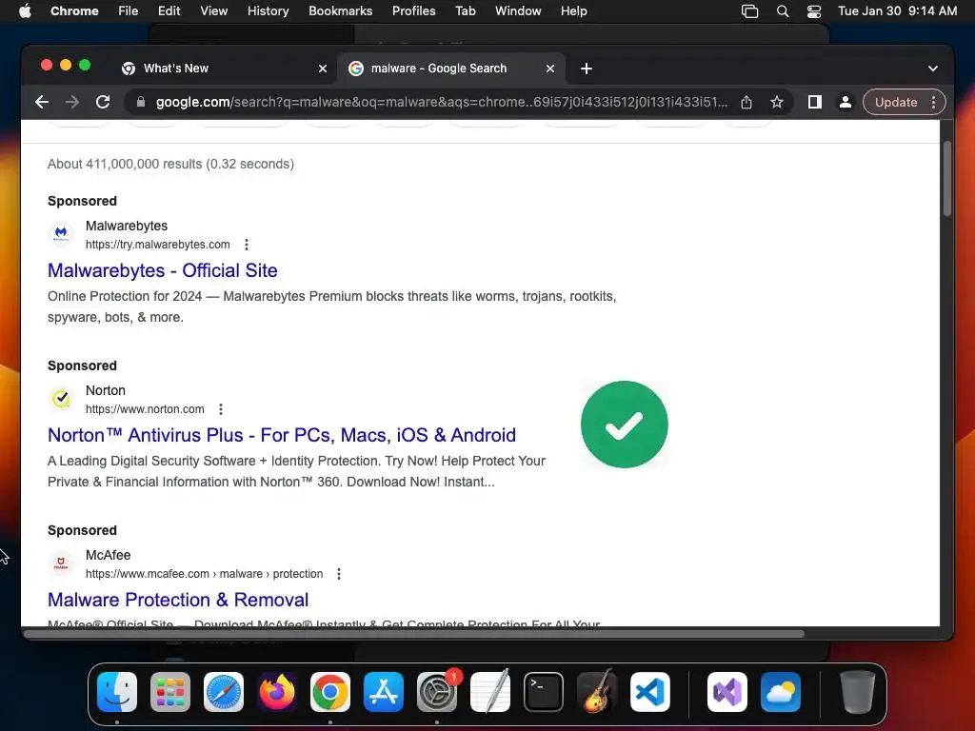Launch Safari from the Dock
975x731 pixels.
[x=224, y=692]
